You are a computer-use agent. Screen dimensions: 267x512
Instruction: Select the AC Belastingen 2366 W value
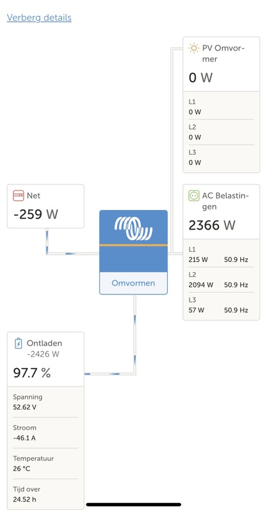pos(212,225)
